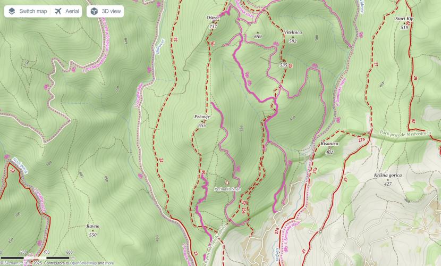Click the layers icon in Switch map
Image resolution: width=441 pixels, height=266 pixels.
[12, 11]
